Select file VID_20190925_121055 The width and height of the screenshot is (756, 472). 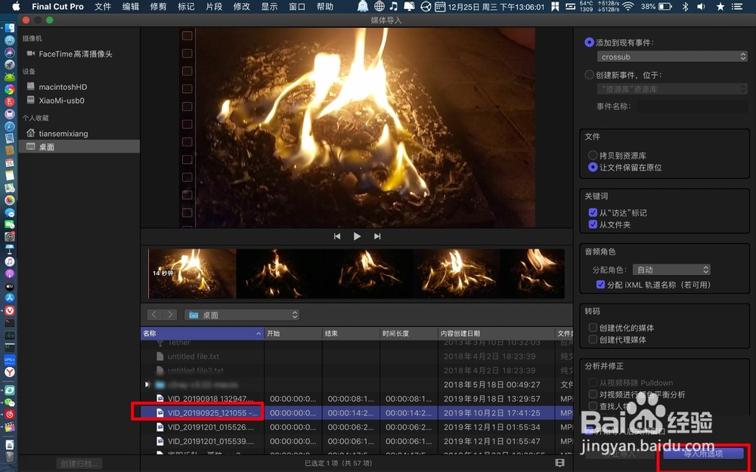[357, 413]
